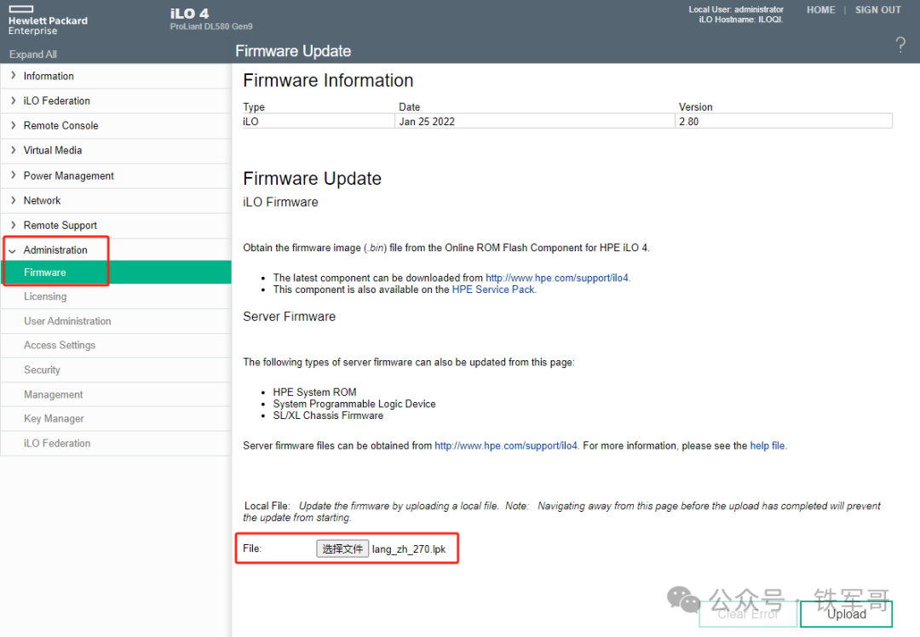This screenshot has height=637, width=920.
Task: Click the help question mark icon
Action: coord(900,44)
